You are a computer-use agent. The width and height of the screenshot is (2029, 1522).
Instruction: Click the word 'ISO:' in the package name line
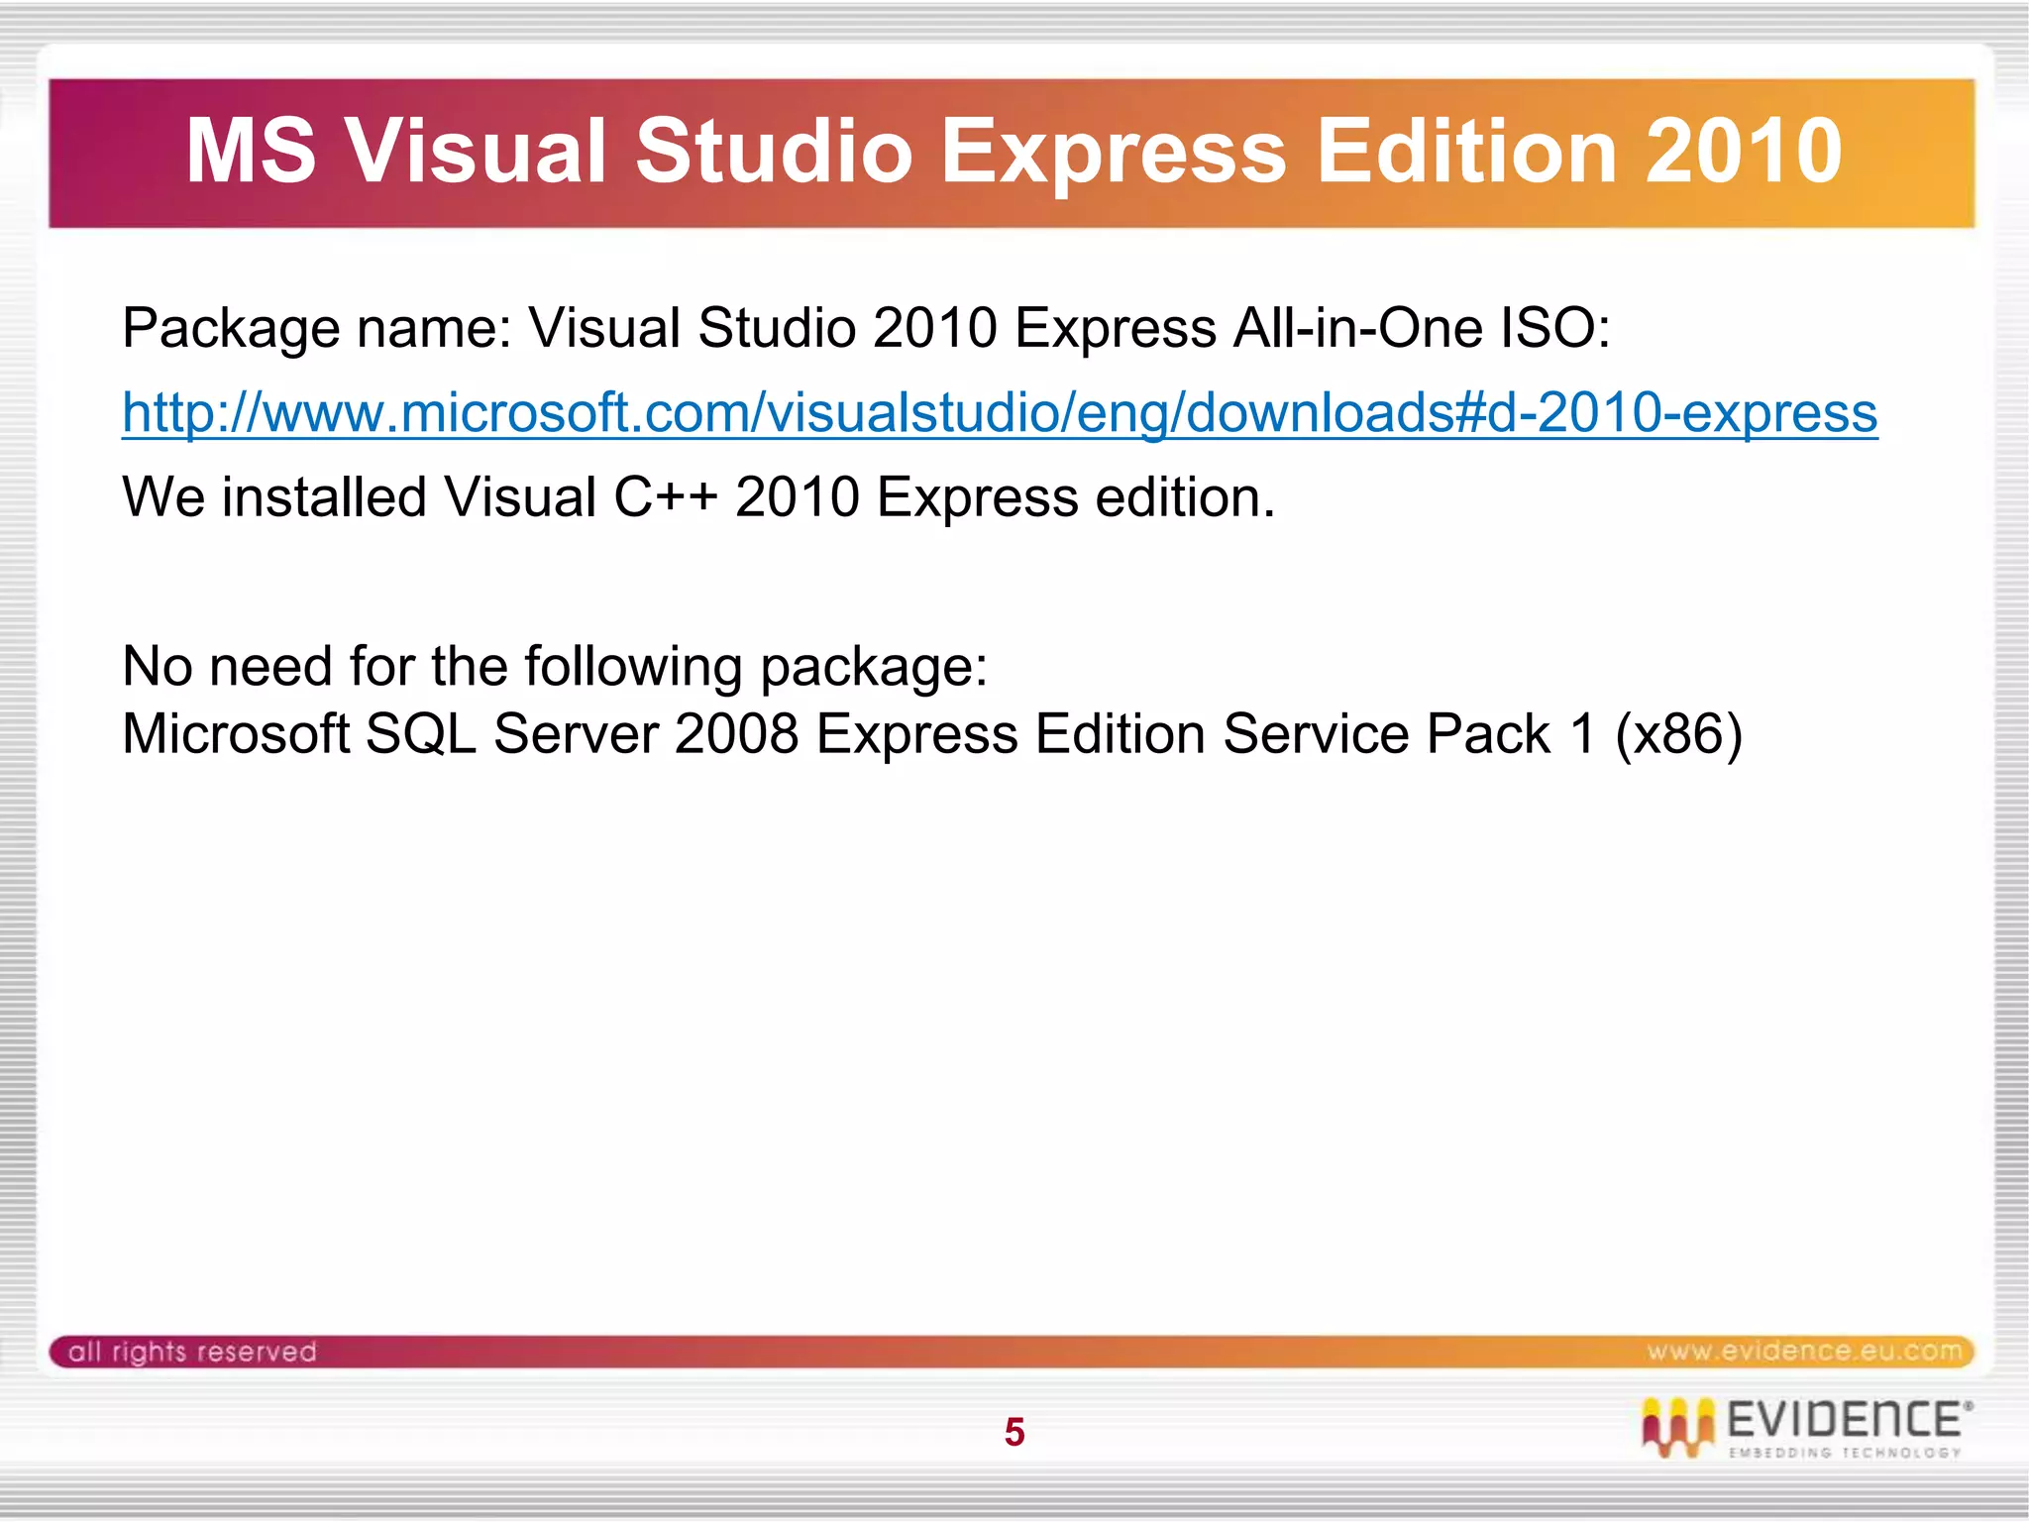[x=1555, y=328]
